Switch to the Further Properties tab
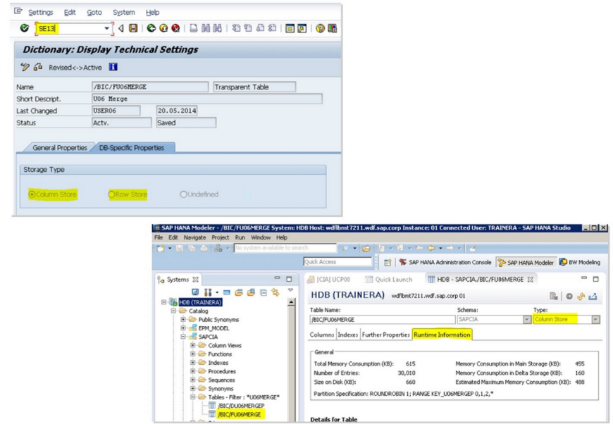 [386, 335]
